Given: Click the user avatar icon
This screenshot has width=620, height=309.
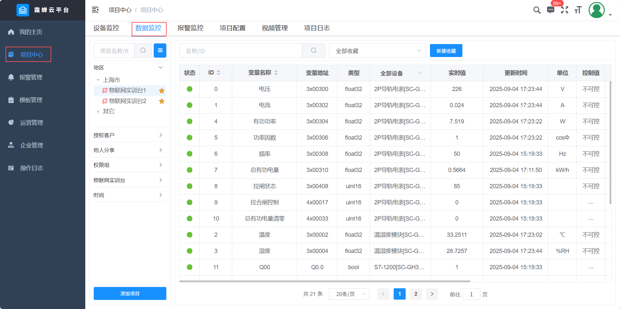Looking at the screenshot, I should click(597, 10).
